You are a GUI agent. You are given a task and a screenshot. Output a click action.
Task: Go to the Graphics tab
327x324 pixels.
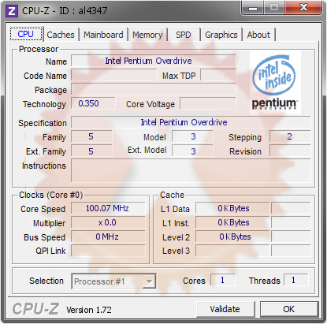coord(221,35)
